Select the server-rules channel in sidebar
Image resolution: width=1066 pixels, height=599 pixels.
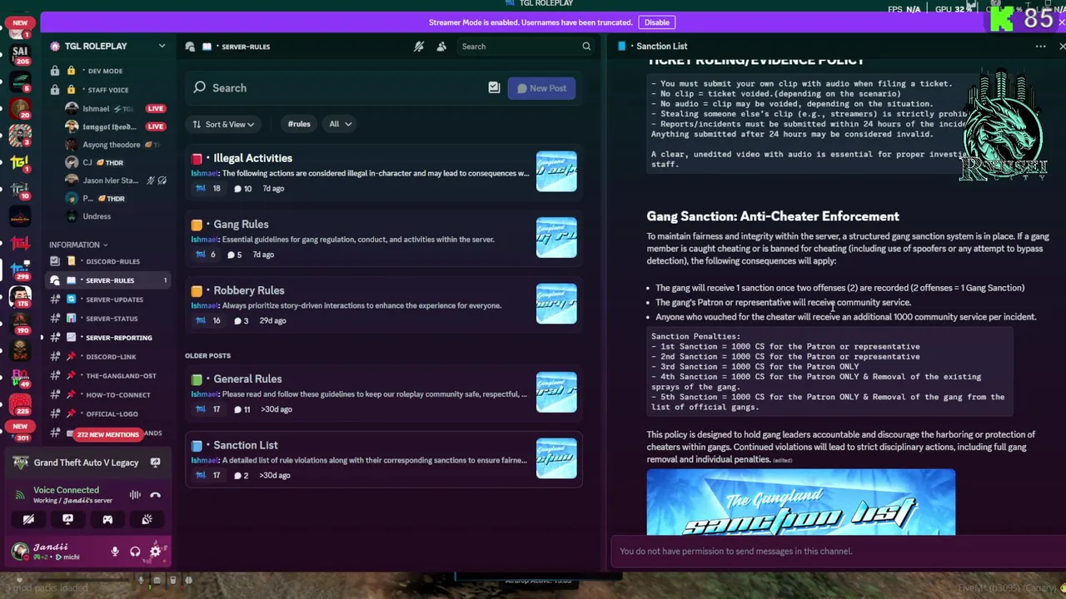pos(108,280)
